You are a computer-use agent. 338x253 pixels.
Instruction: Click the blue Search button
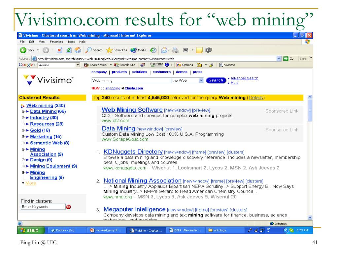tap(216, 80)
